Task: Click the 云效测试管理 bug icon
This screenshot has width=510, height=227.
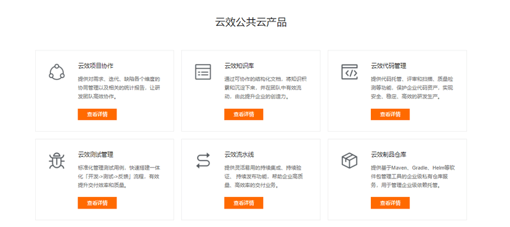Action: coord(57,161)
